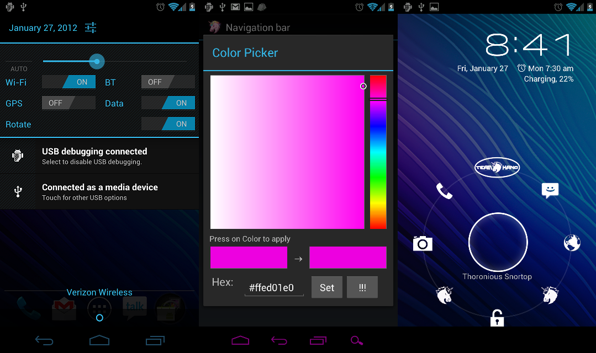Viewport: 596px width, 353px height.
Task: Toggle the Data switch
Action: pyautogui.click(x=168, y=103)
